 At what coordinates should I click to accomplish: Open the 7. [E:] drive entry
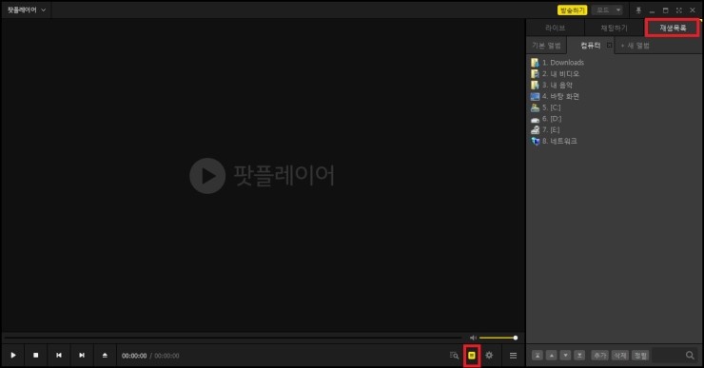point(545,129)
